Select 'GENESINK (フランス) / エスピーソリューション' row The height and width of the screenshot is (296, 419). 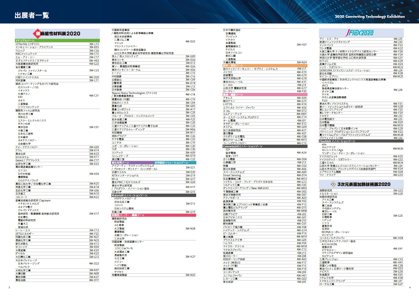pyautogui.click(x=361, y=70)
